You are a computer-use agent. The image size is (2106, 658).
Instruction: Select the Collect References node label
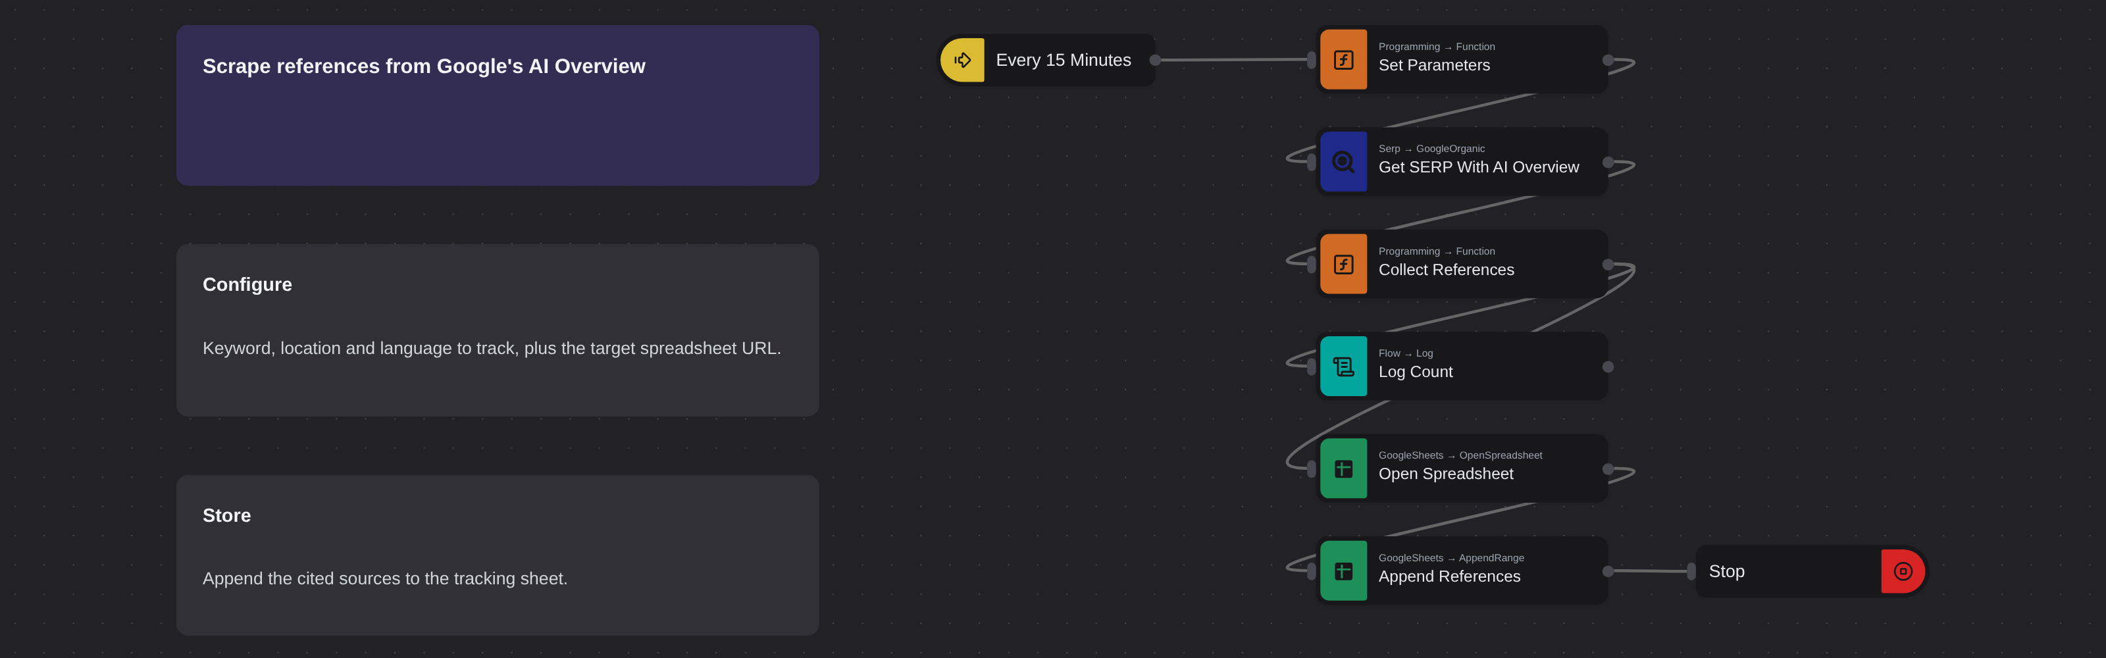coord(1447,270)
